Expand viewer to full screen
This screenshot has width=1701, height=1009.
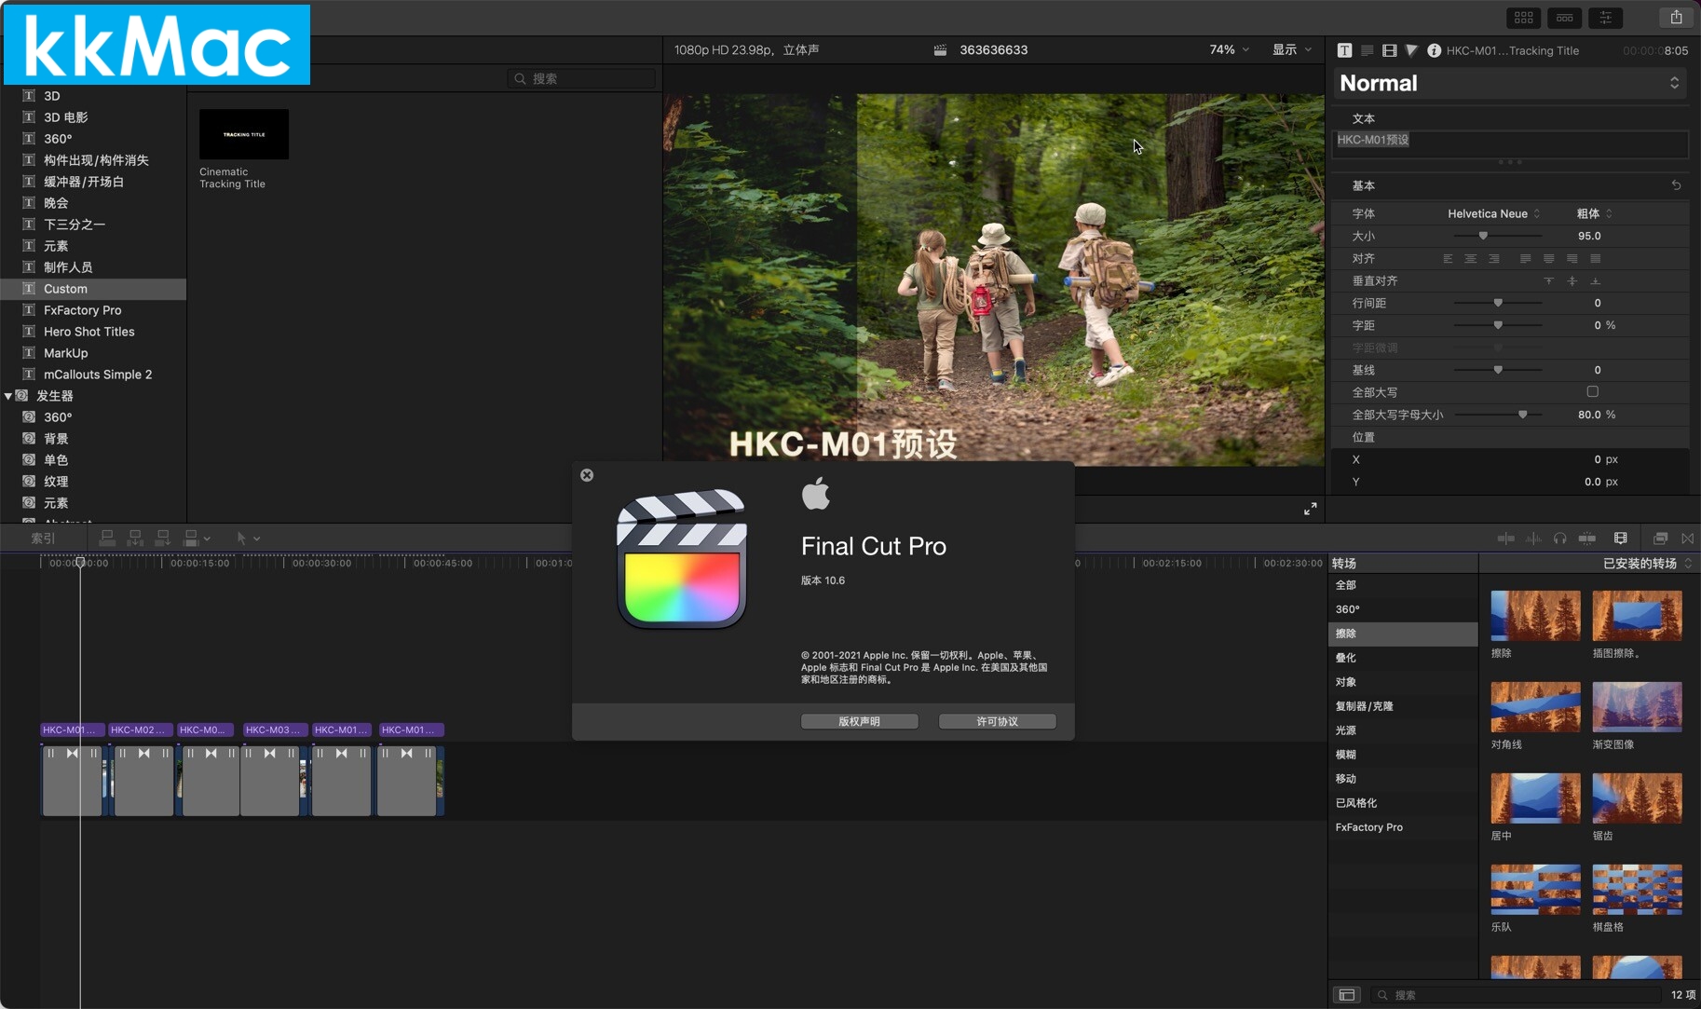click(1311, 509)
